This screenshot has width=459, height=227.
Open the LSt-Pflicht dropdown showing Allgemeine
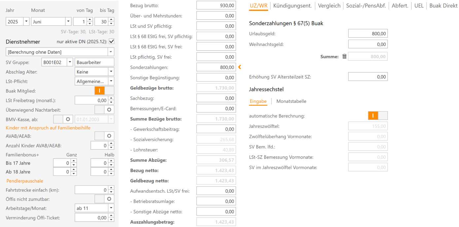110,81
